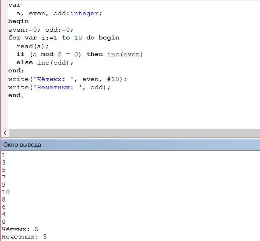
Task: Click the output line showing '7'
Action: pos(4,177)
